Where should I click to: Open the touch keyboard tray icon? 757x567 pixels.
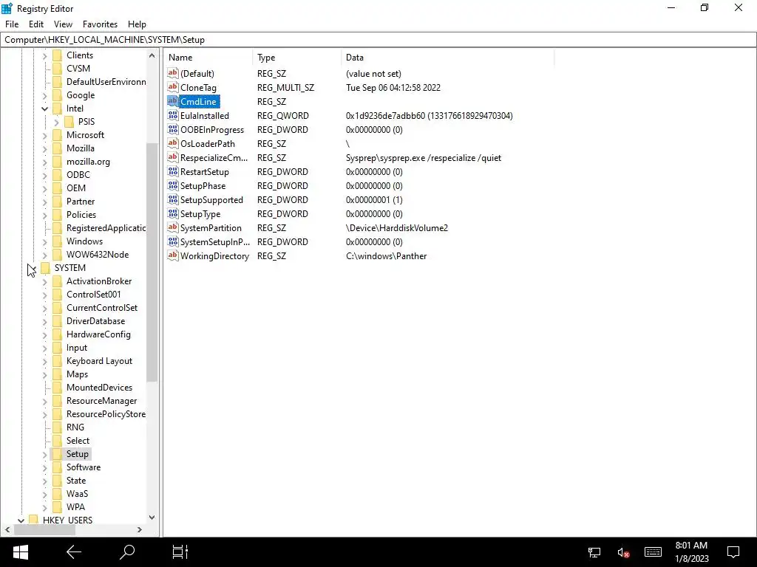point(653,552)
